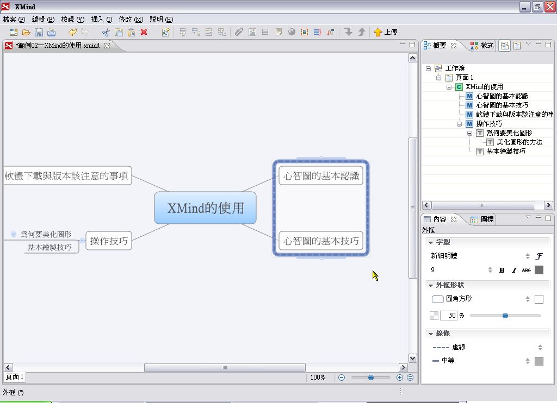Image resolution: width=557 pixels, height=403 pixels.
Task: Pick the dark gray font color swatch
Action: coord(539,270)
